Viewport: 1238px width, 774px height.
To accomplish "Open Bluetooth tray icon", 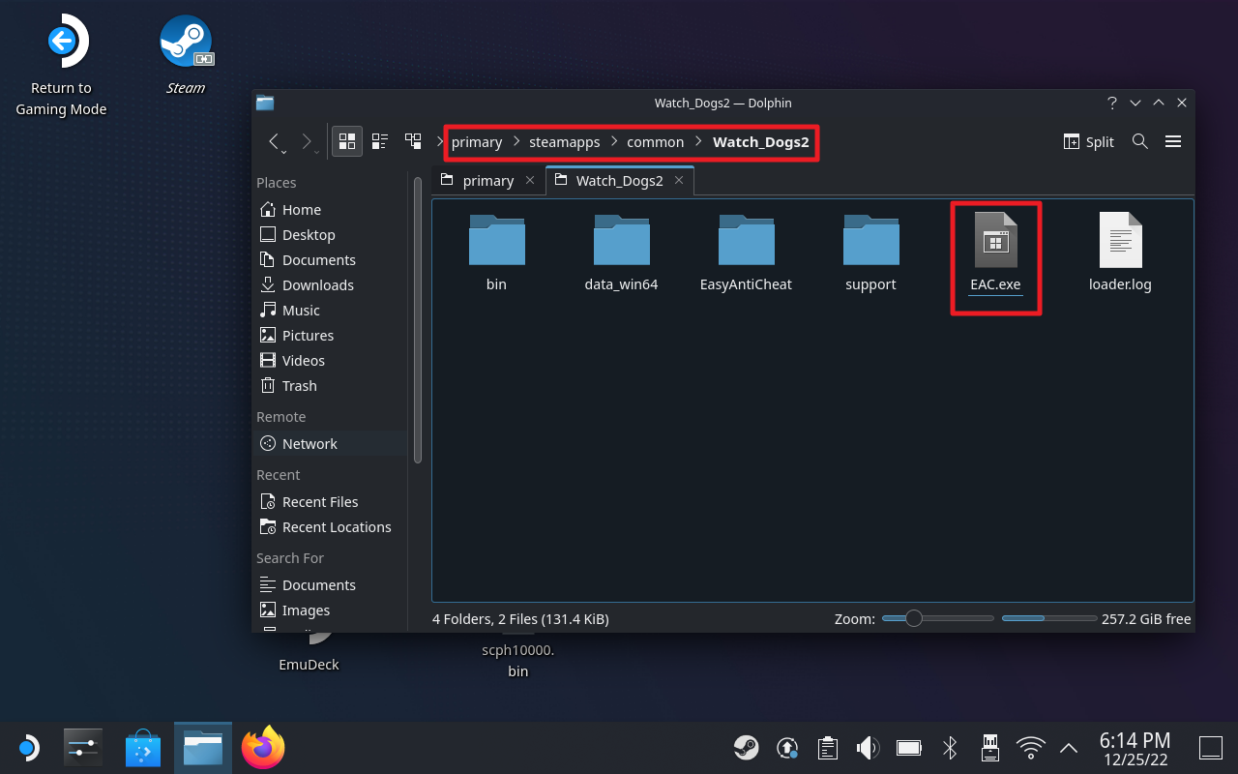I will [x=950, y=747].
